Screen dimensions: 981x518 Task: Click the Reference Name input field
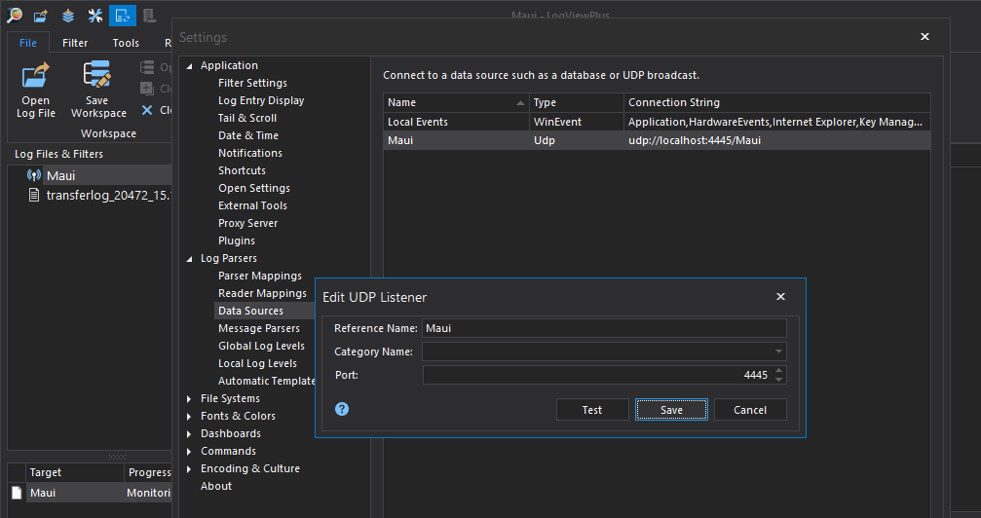tap(604, 328)
